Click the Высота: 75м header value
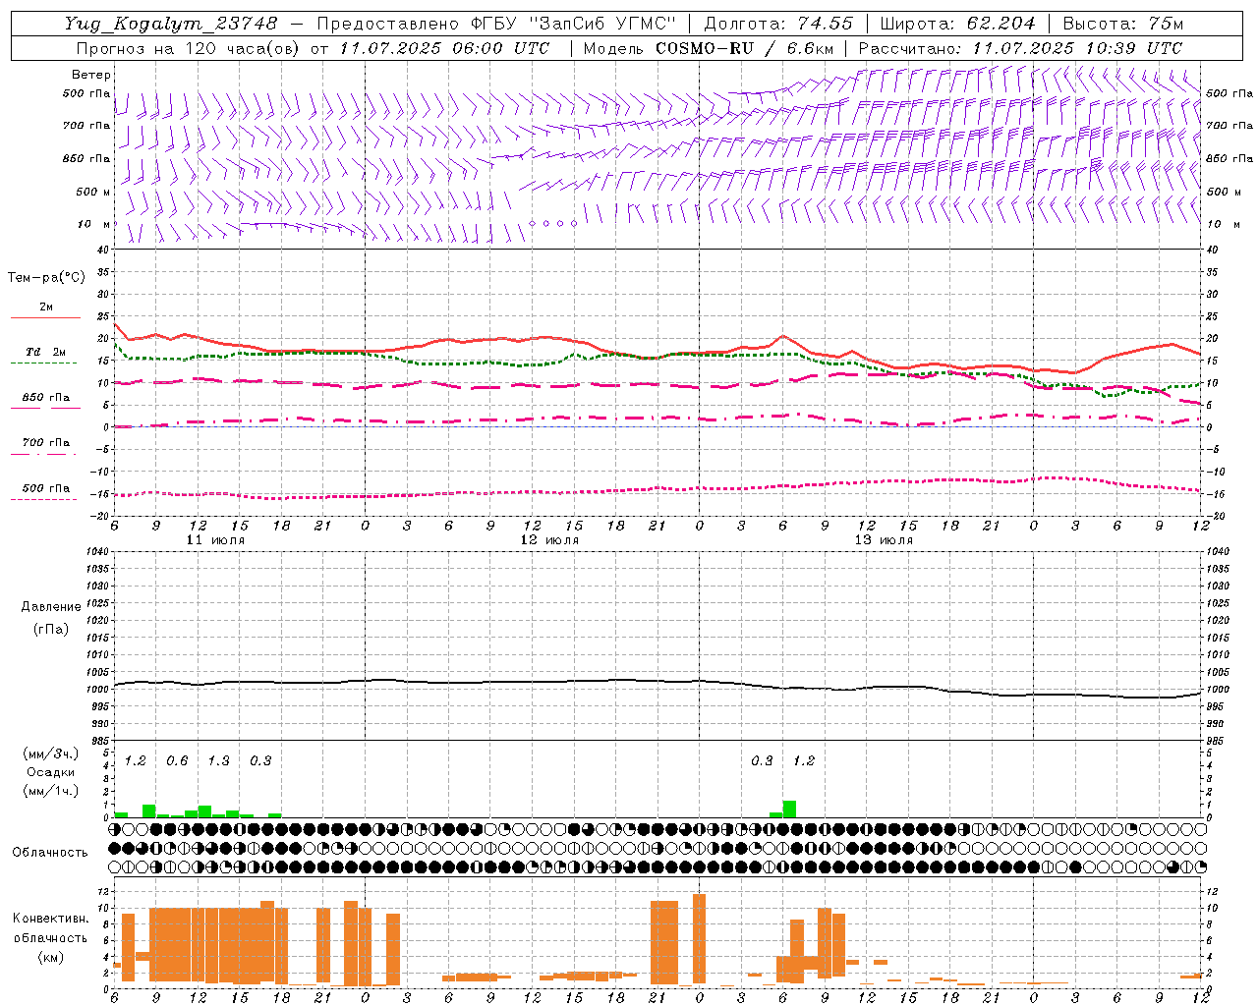Screen dimensions: 1258x1006 tap(1123, 24)
